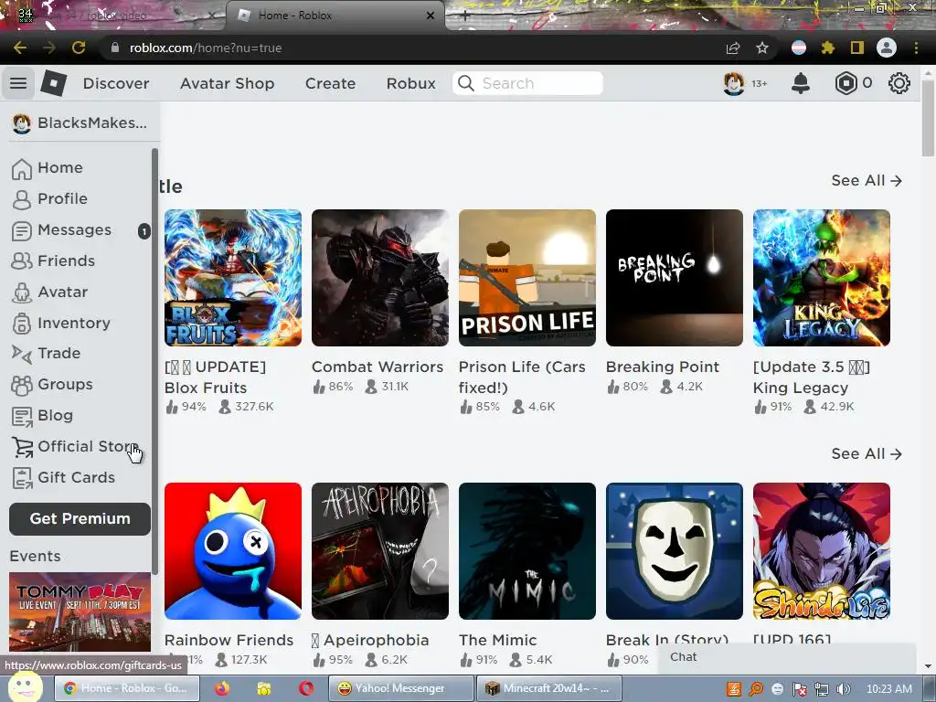Focus the Roblox Search field

[x=527, y=83]
